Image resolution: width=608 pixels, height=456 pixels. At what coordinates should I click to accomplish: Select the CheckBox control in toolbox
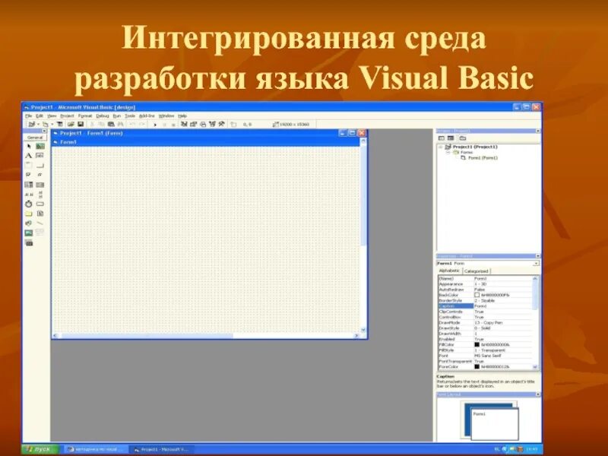(x=29, y=175)
